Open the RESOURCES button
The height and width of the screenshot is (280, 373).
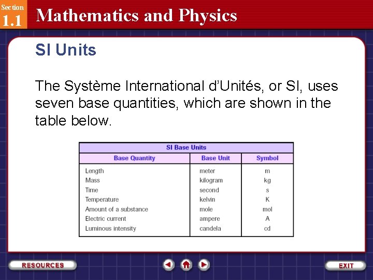tap(42, 265)
